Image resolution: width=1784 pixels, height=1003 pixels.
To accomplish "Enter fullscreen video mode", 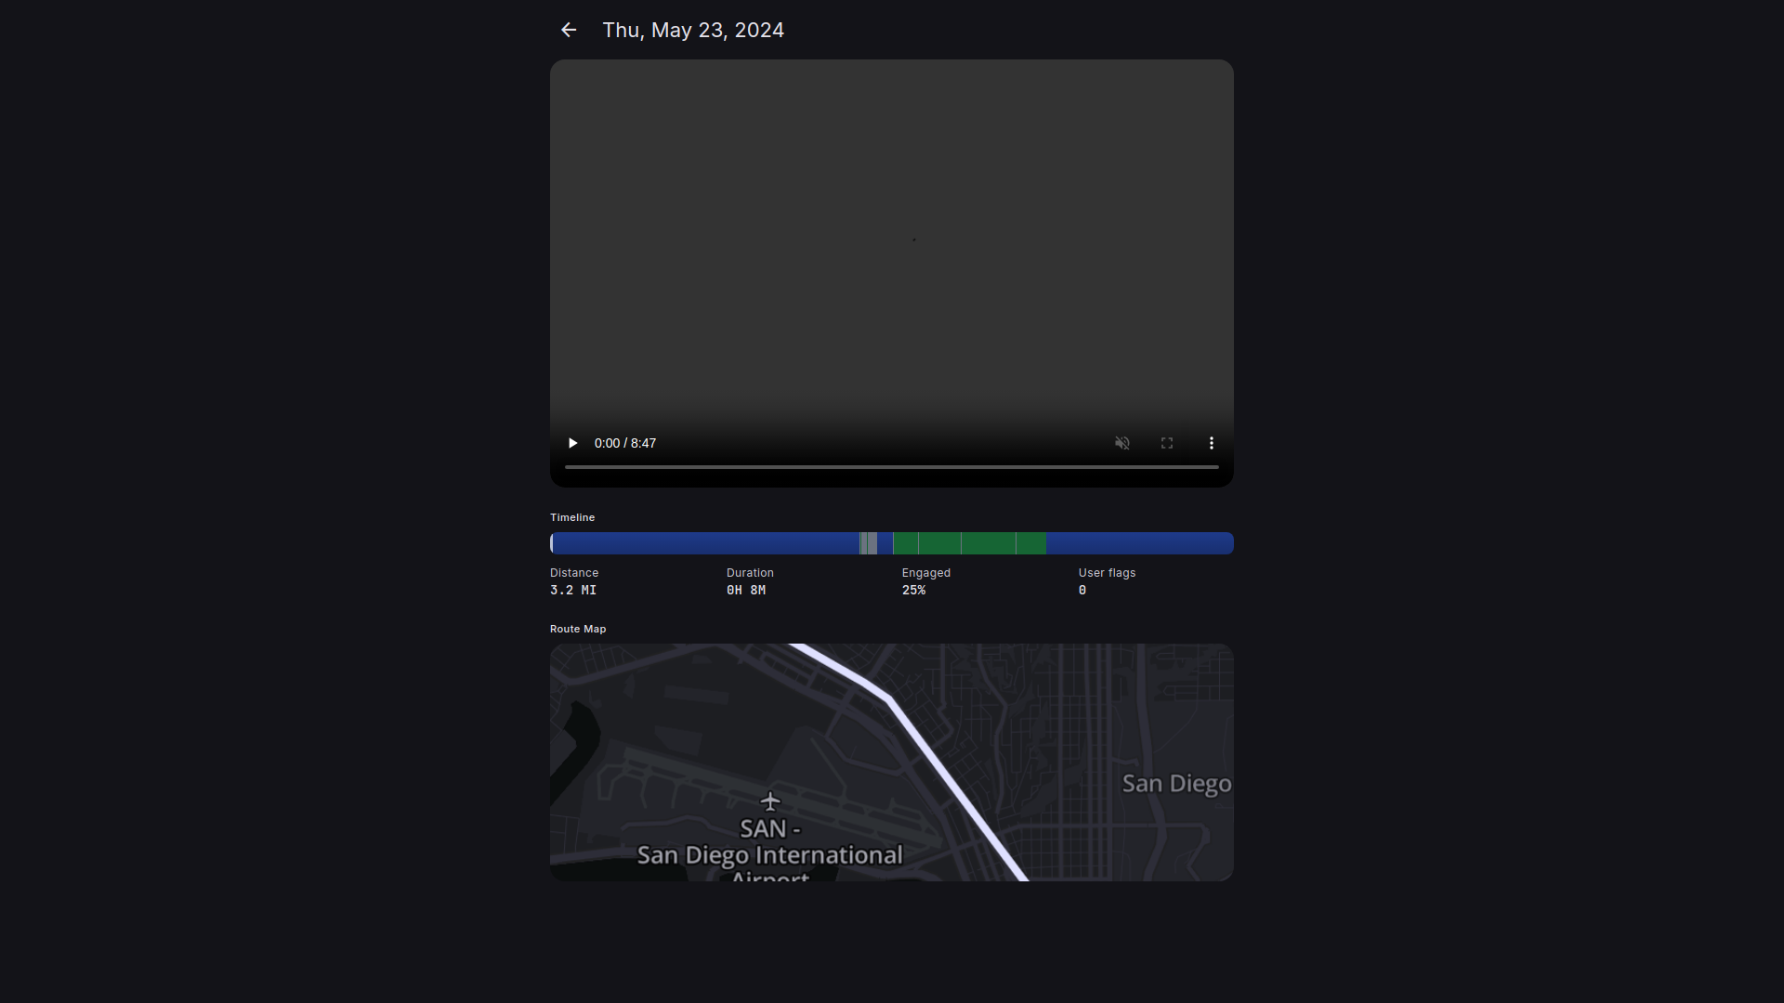I will 1166,443.
